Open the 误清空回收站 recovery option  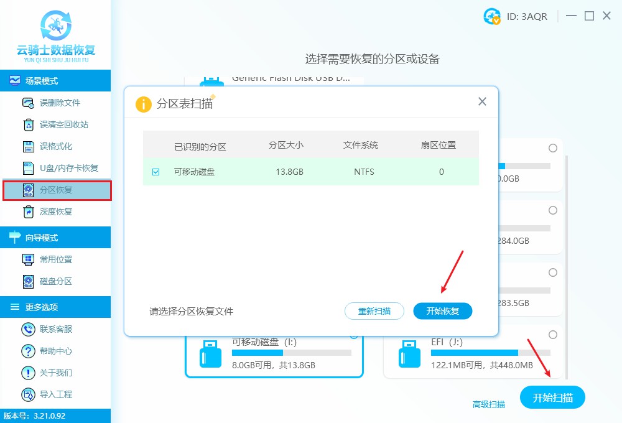56,125
